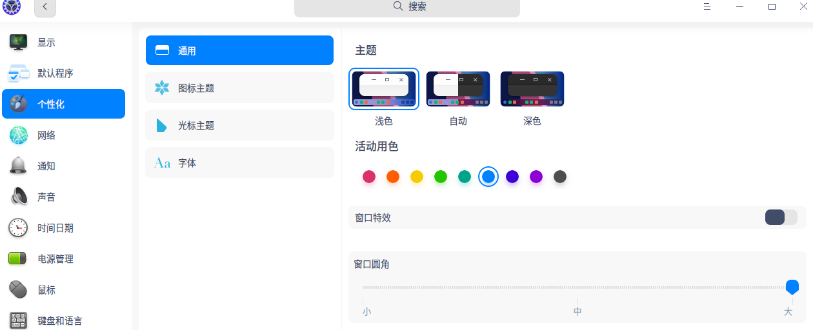Set window corner radius to 中
Screen dimensions: 813x330
pos(577,311)
